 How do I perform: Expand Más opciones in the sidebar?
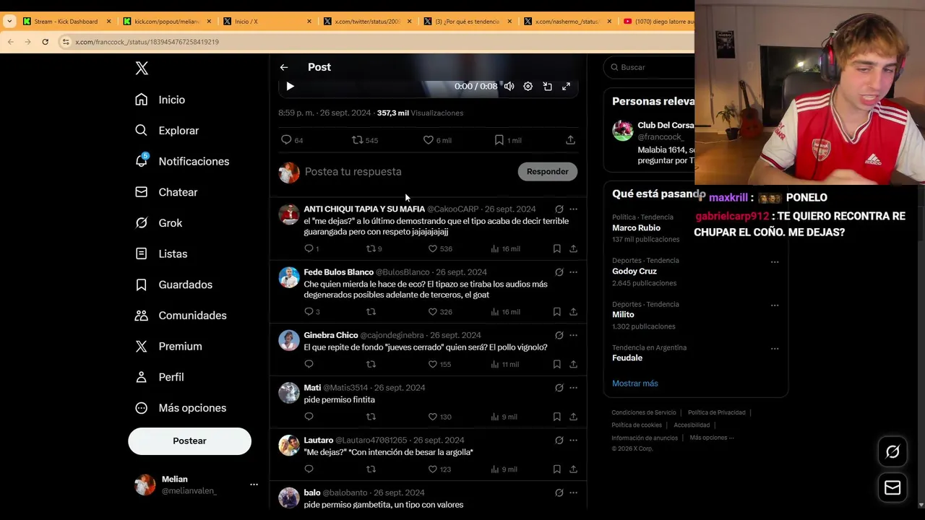coord(181,408)
